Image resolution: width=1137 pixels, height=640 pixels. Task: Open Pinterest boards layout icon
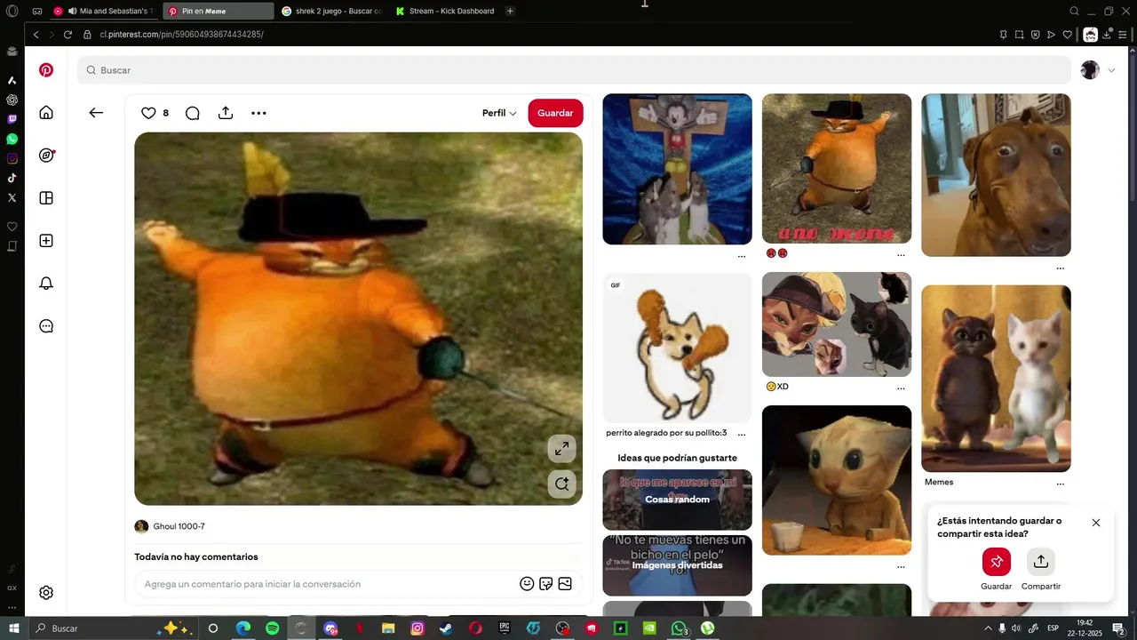tap(46, 198)
